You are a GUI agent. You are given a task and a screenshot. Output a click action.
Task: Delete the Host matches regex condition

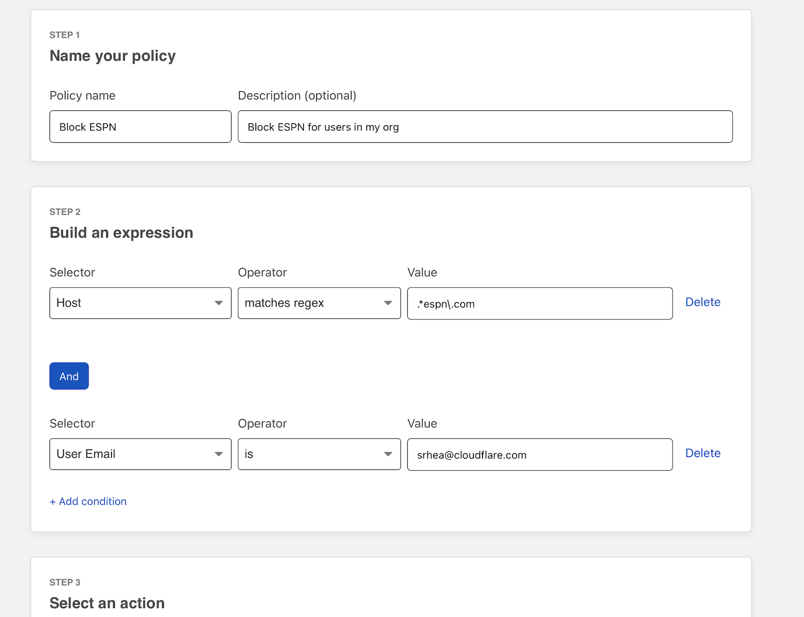tap(703, 302)
